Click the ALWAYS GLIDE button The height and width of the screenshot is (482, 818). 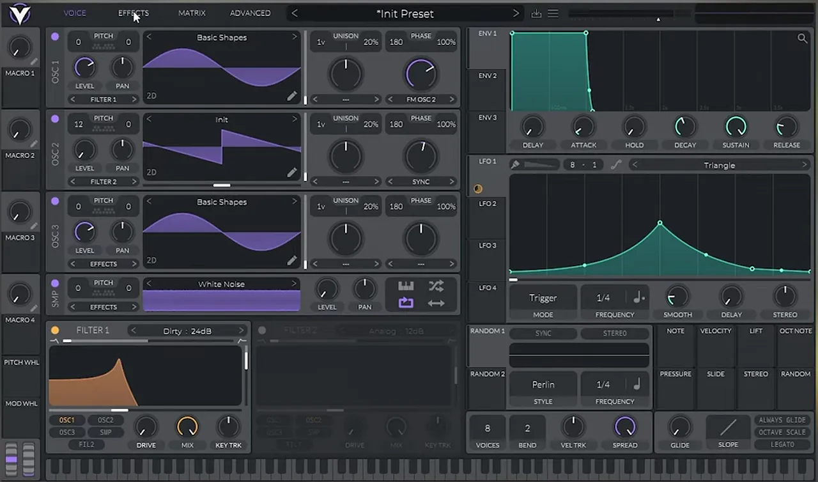coord(782,420)
